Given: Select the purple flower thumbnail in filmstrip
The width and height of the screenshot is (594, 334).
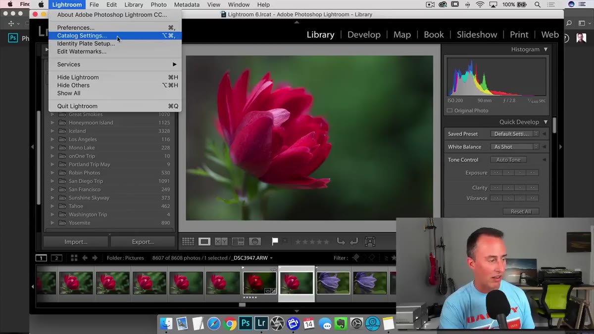Looking at the screenshot, I should pos(333,283).
